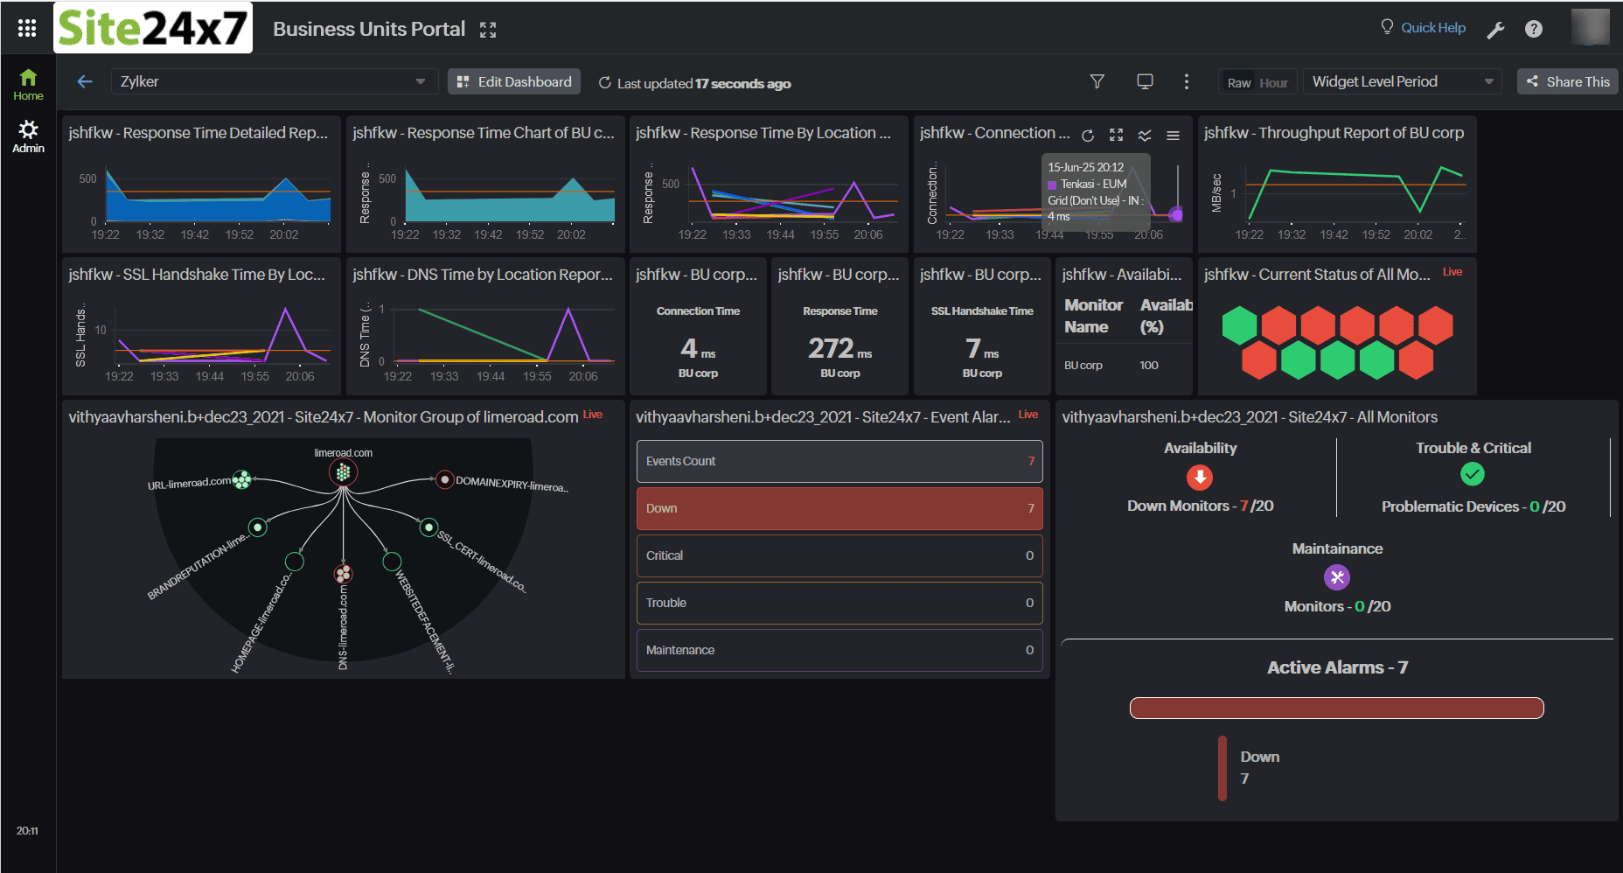Click the Home icon in the sidebar
This screenshot has width=1623, height=873.
tap(28, 84)
